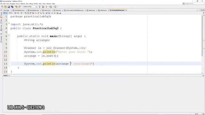Collapse the main method fold on line 6
This screenshot has height=115, width=205.
tap(9, 35)
